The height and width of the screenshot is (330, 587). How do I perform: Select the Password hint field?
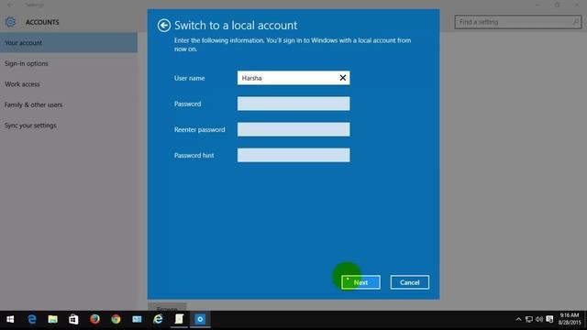tap(293, 155)
